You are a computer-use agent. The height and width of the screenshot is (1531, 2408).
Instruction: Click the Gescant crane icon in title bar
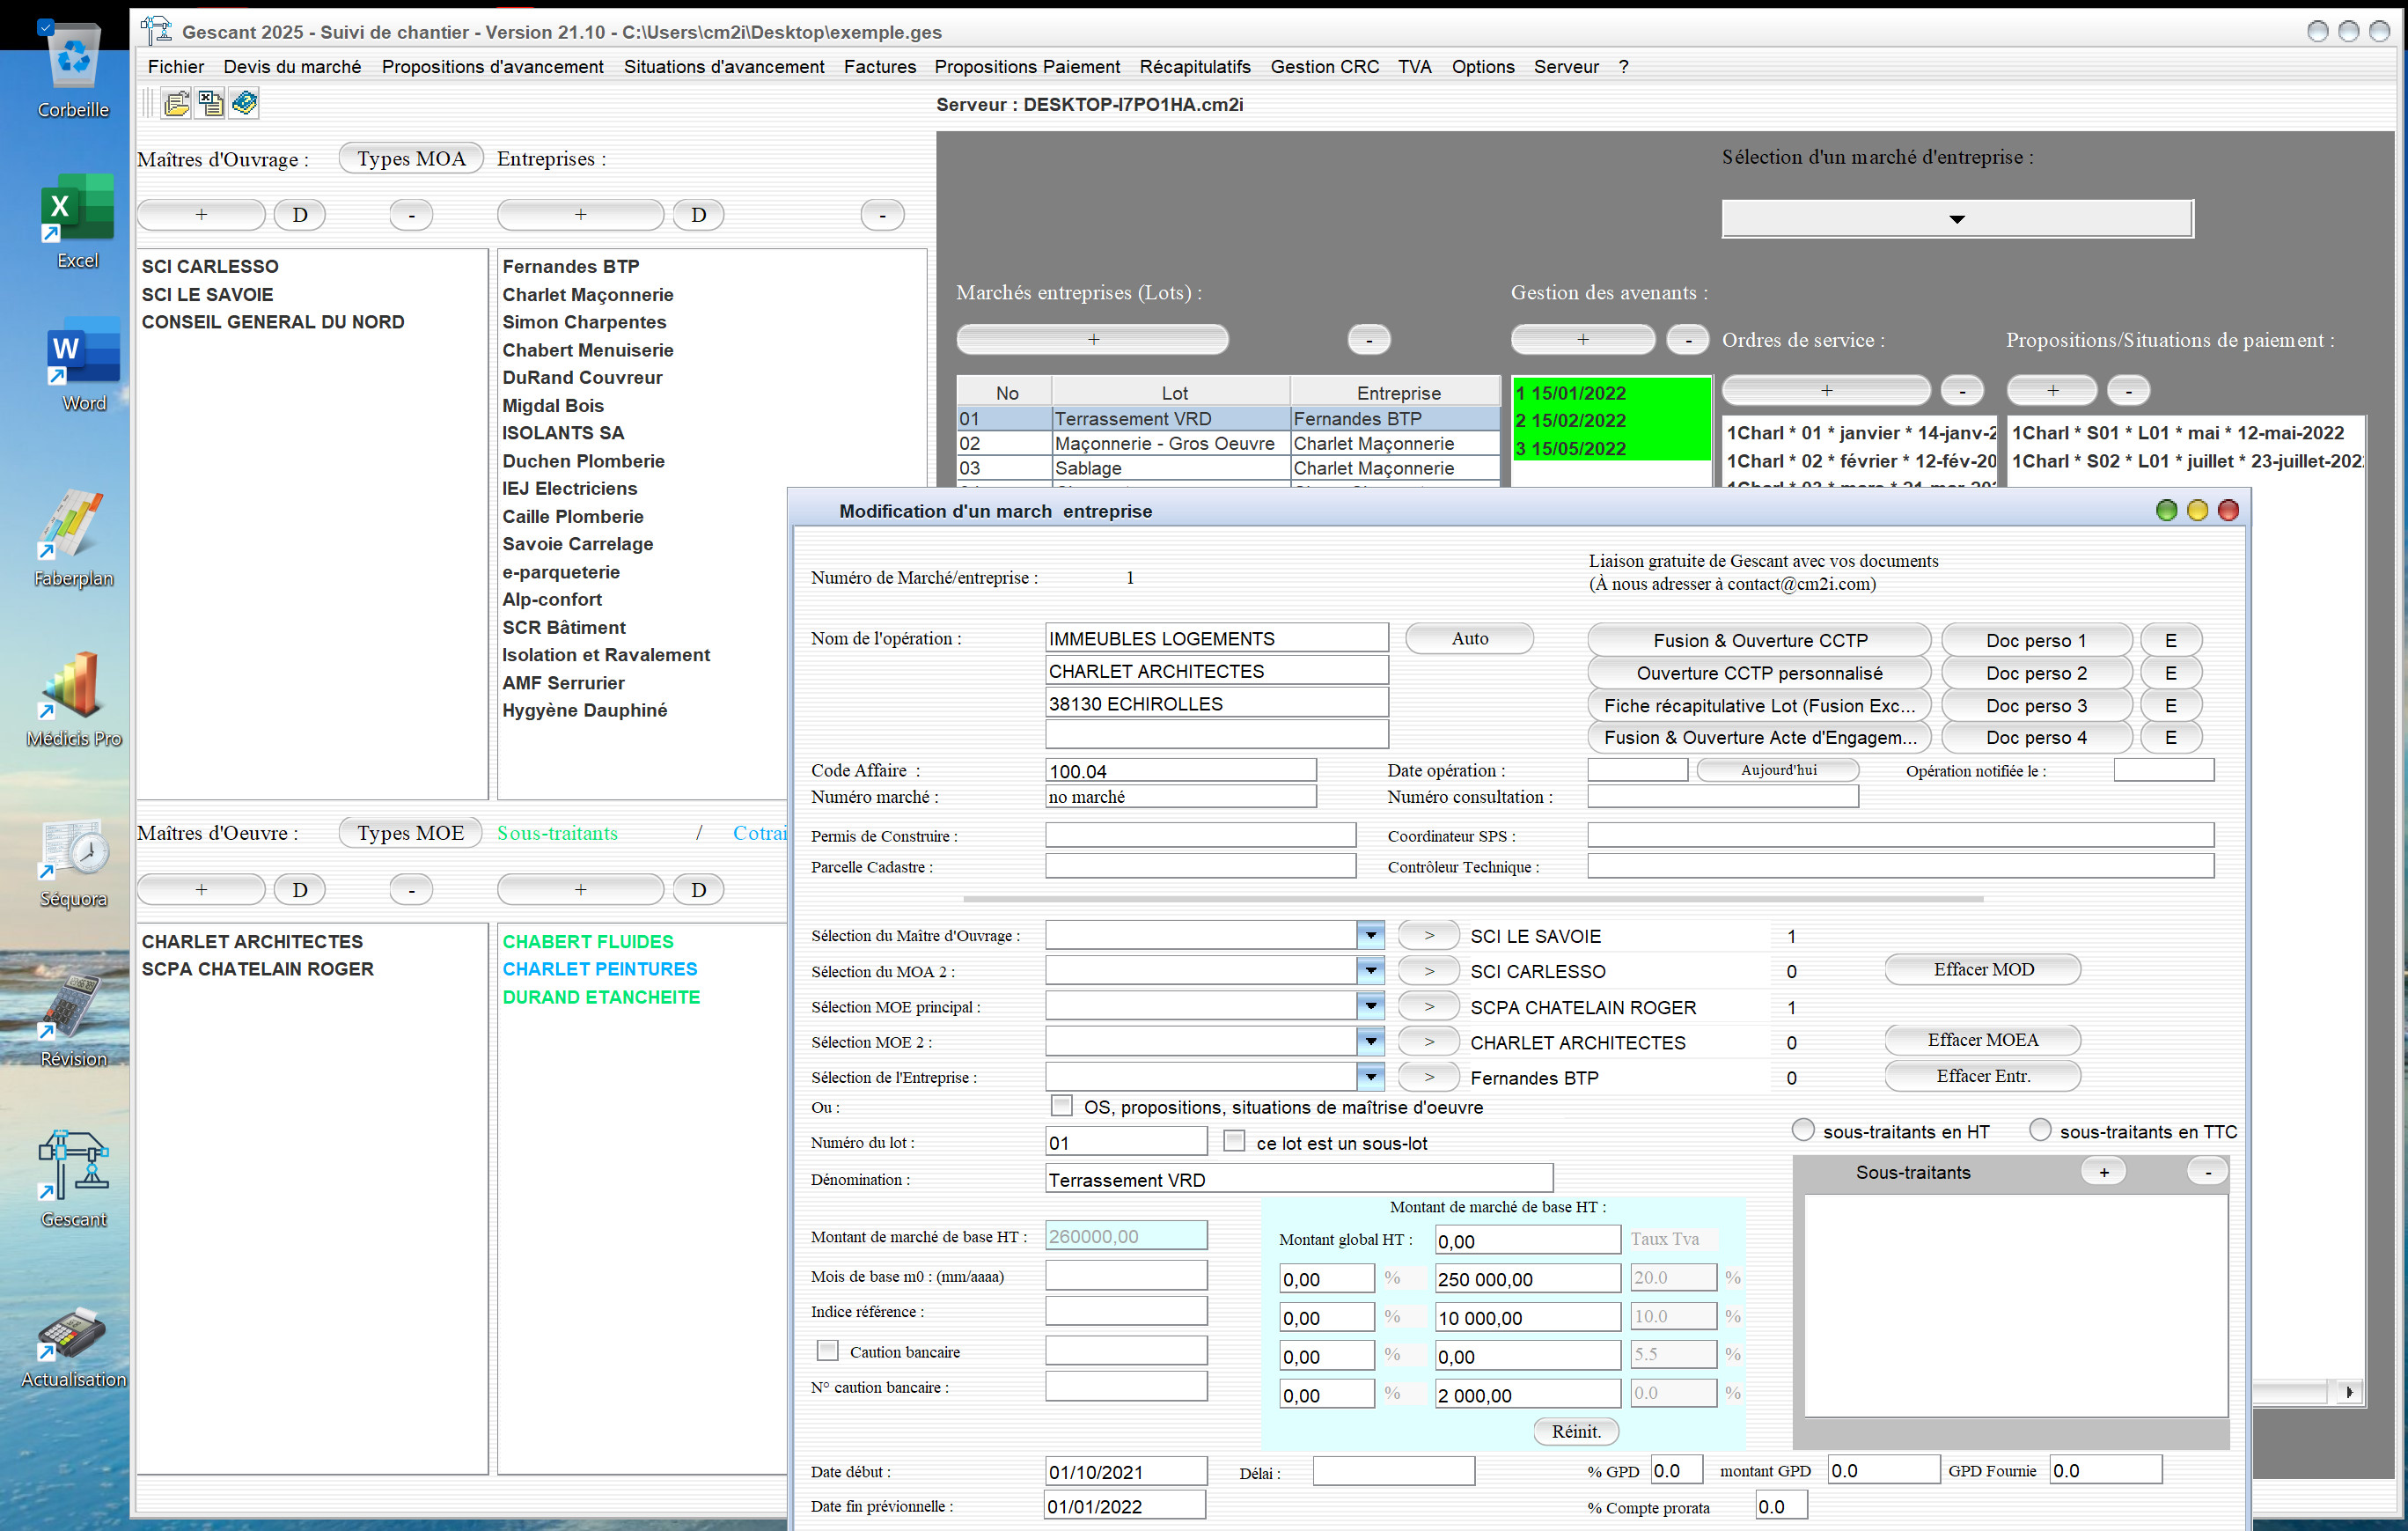156,31
